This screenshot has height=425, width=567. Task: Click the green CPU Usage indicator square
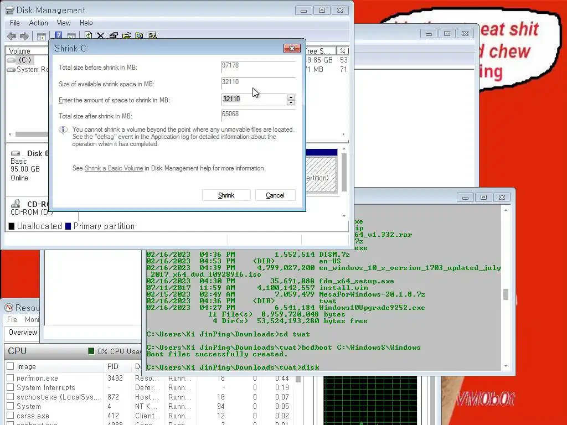click(91, 351)
